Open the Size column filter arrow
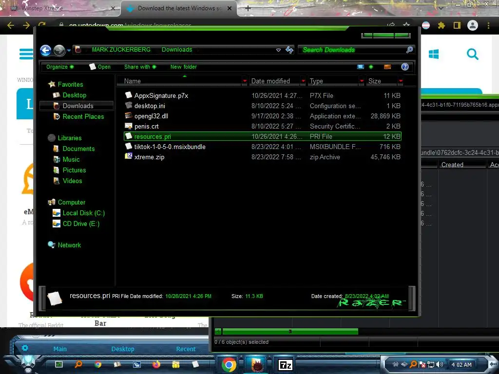The image size is (499, 374). click(x=401, y=81)
